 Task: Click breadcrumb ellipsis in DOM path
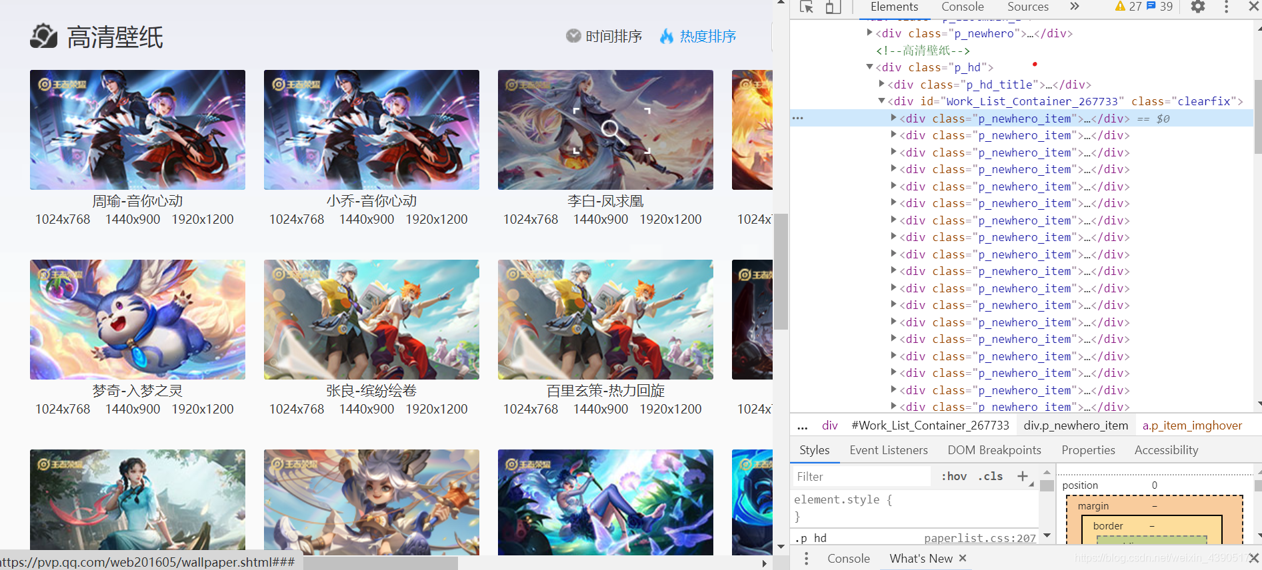(803, 426)
